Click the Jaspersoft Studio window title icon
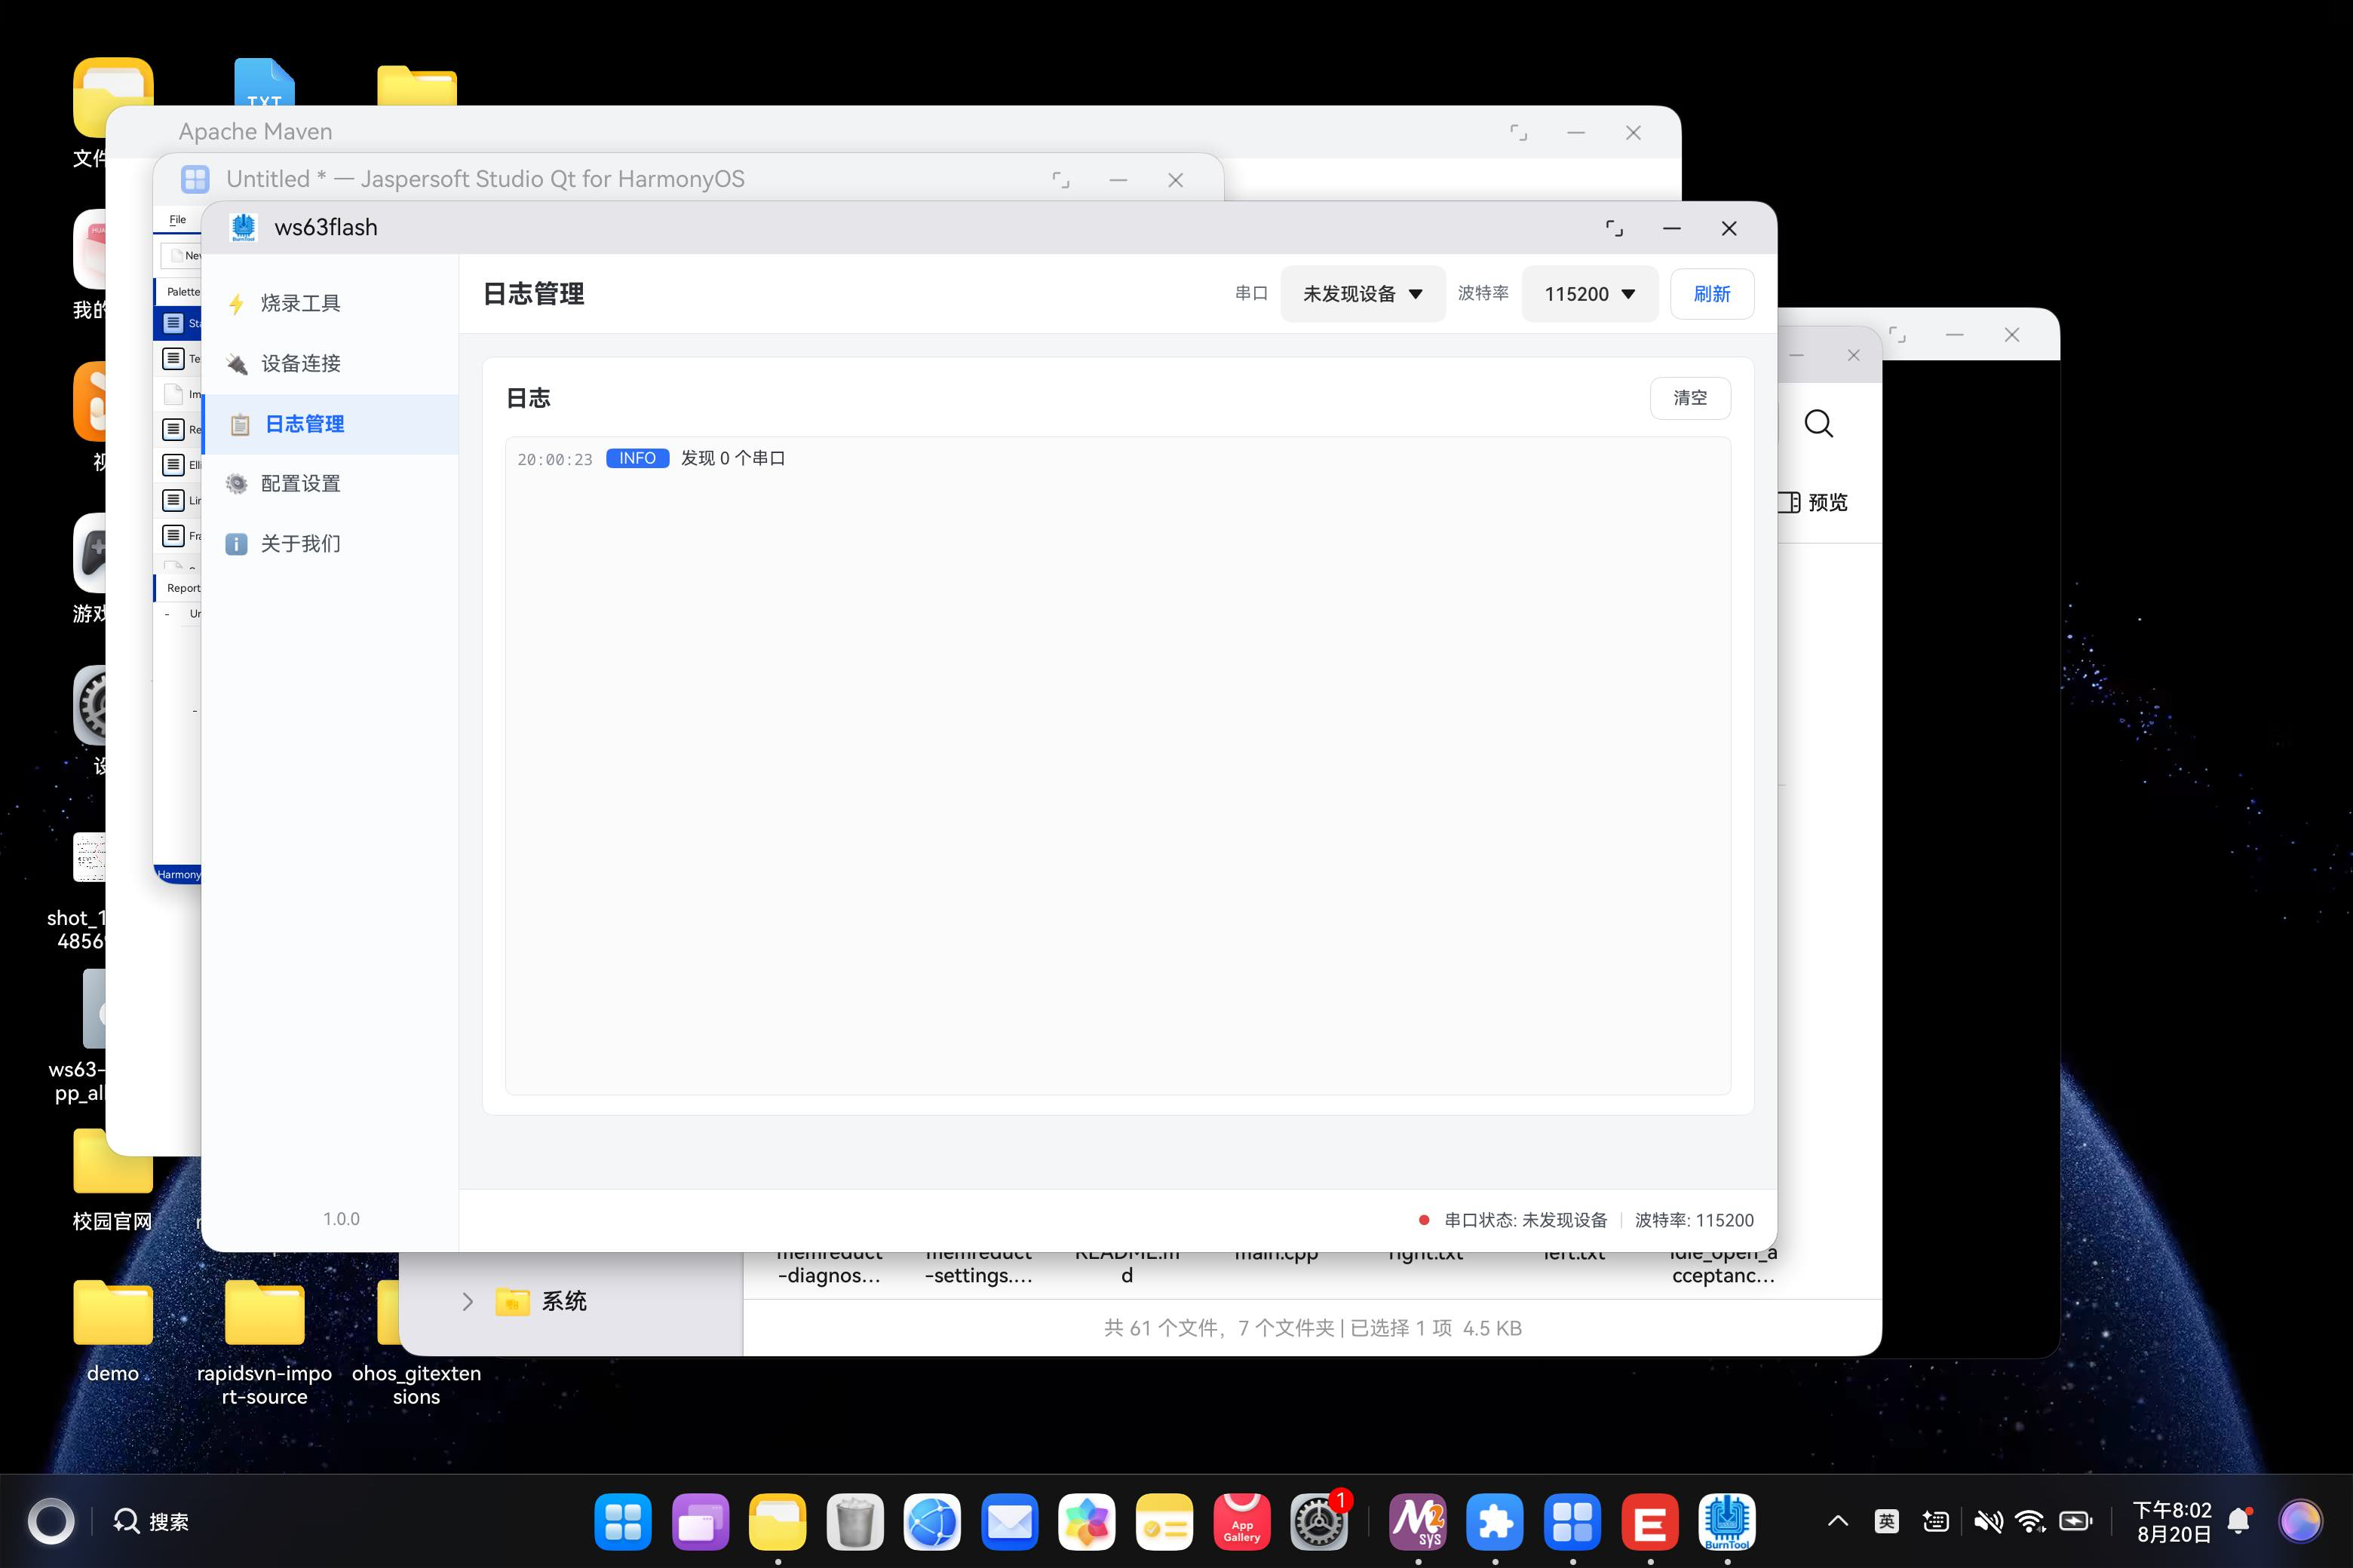The width and height of the screenshot is (2353, 1568). (195, 180)
